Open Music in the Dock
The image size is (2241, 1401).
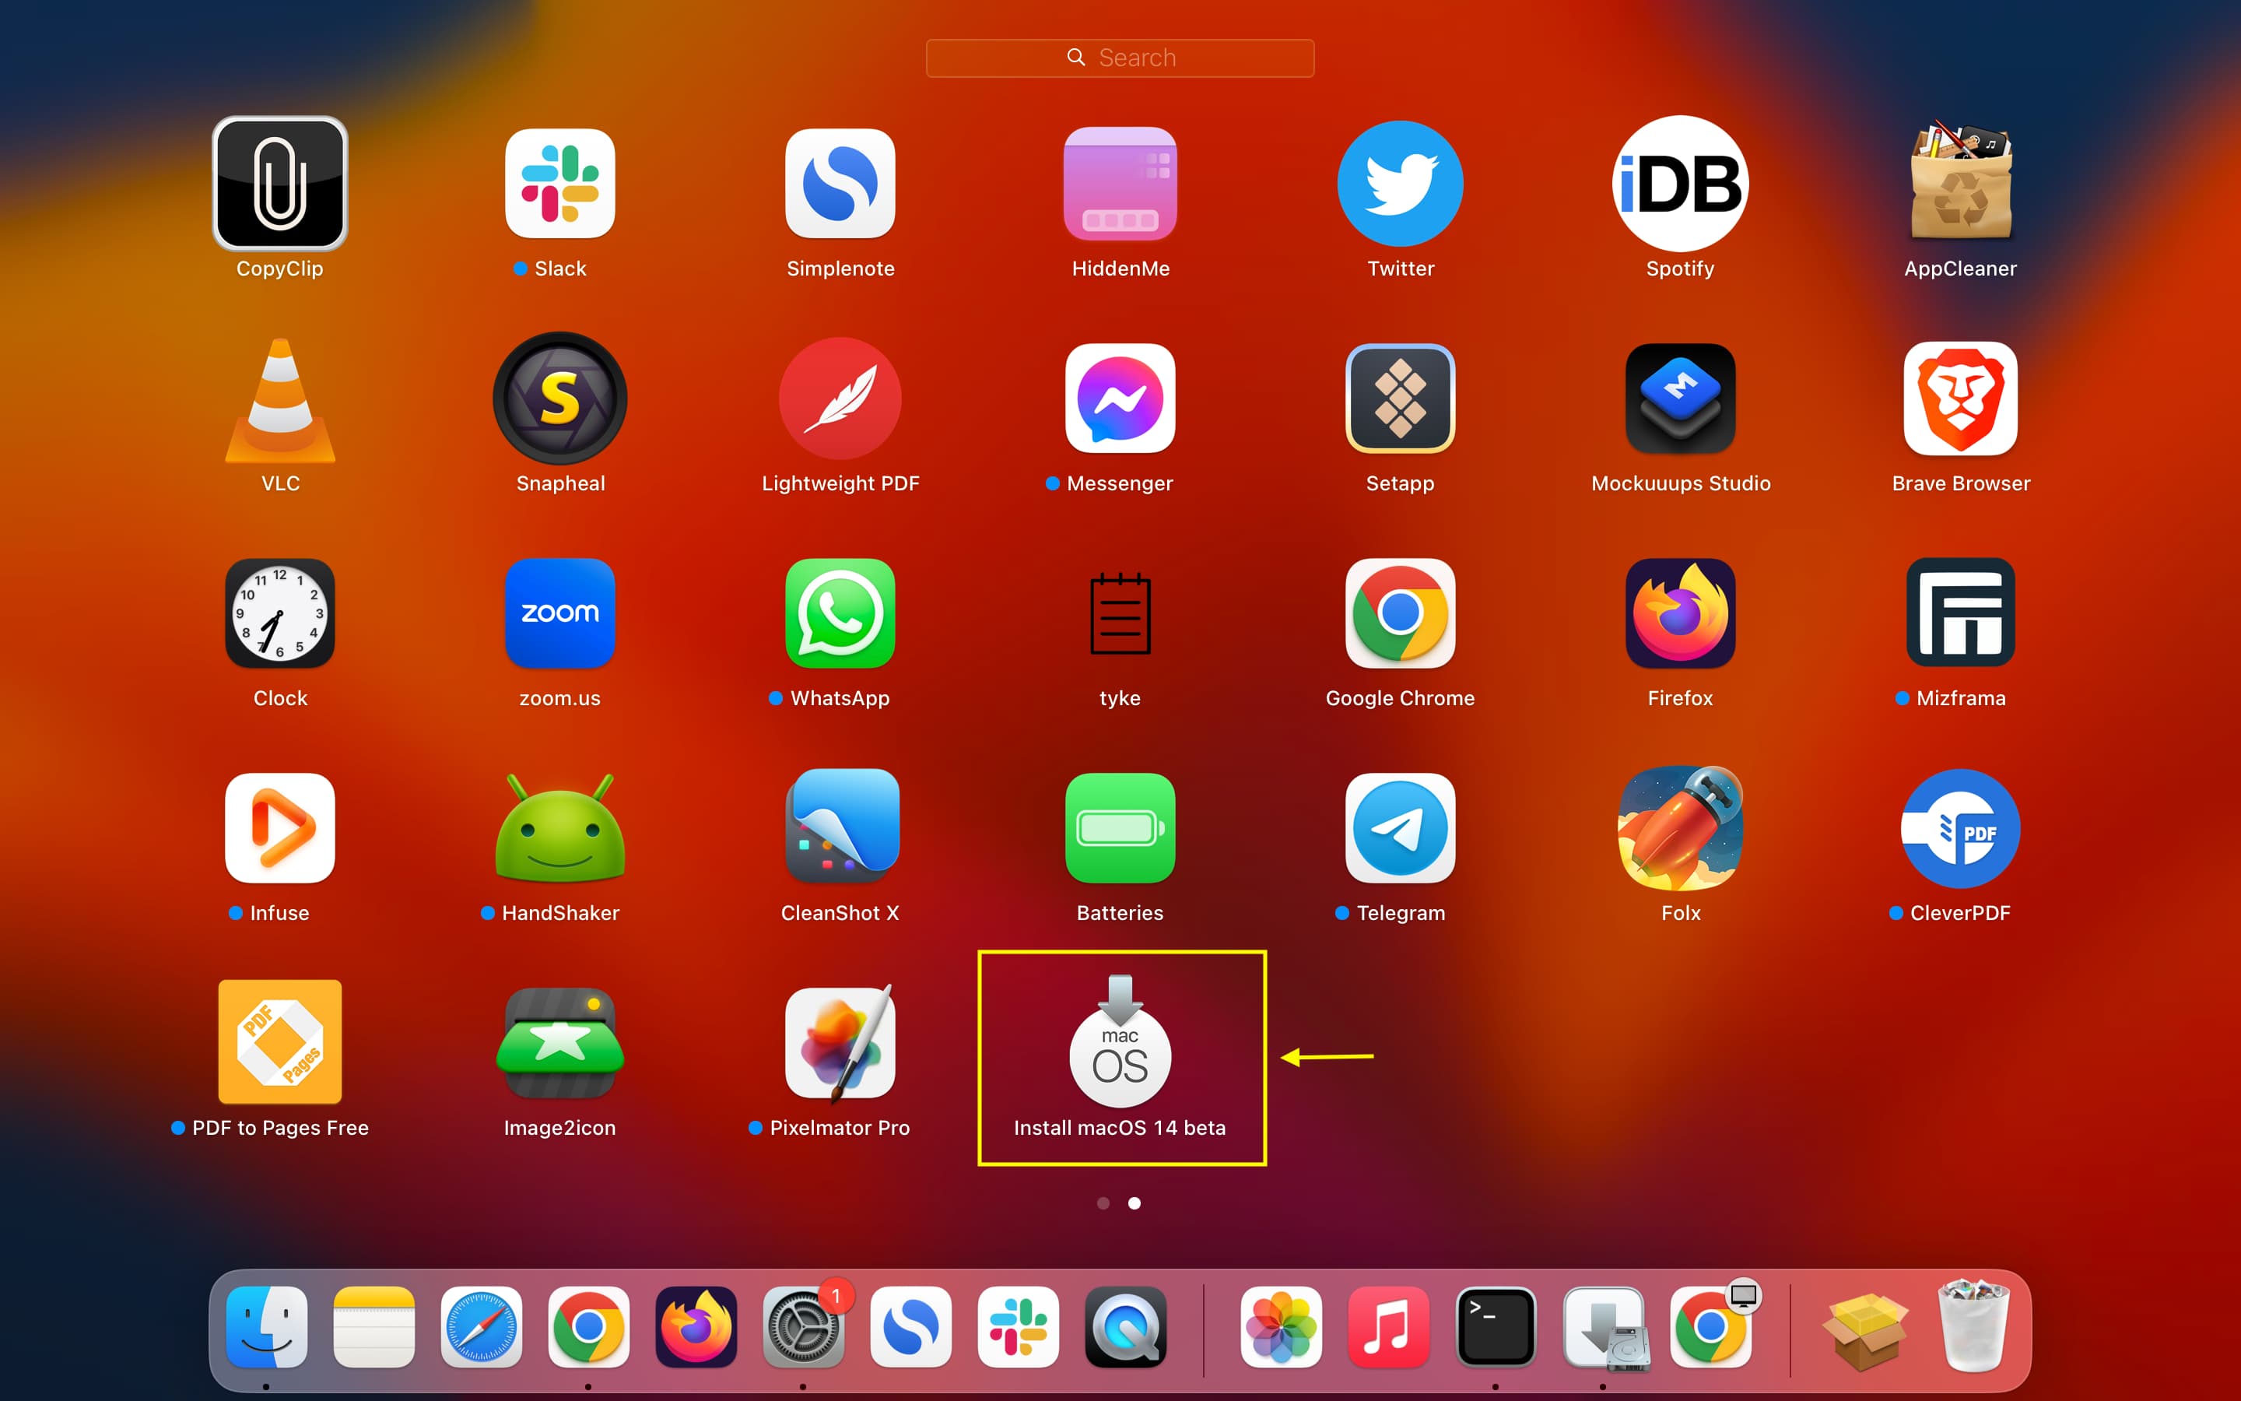pyautogui.click(x=1389, y=1327)
